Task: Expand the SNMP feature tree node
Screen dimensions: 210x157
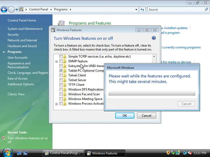Action: click(x=56, y=61)
